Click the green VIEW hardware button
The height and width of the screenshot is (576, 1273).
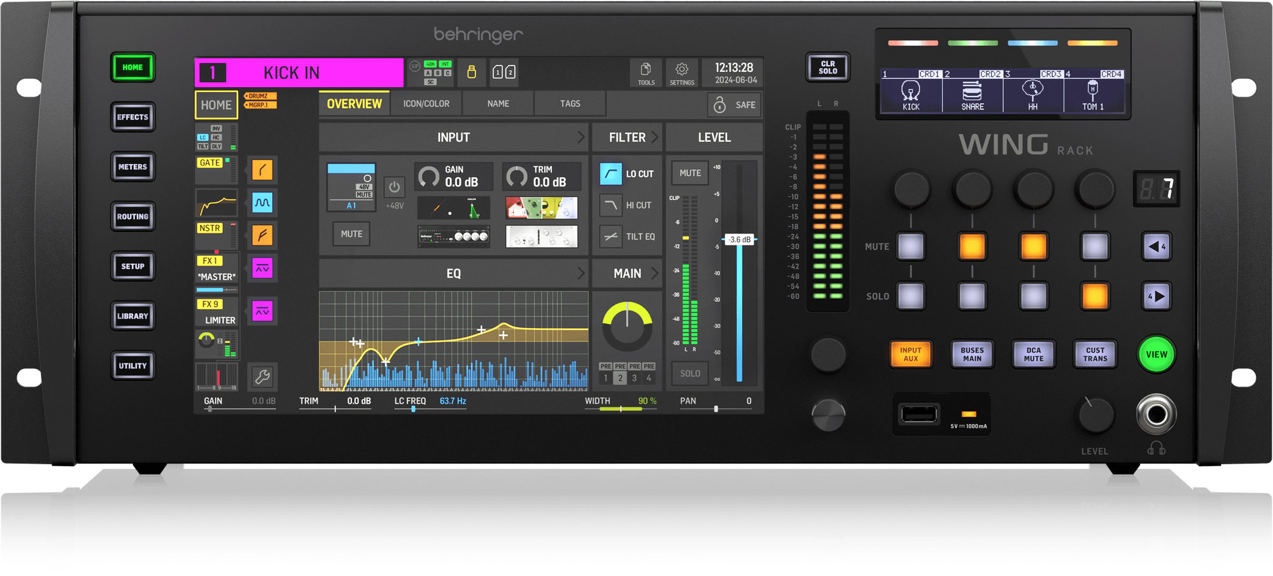click(1157, 354)
